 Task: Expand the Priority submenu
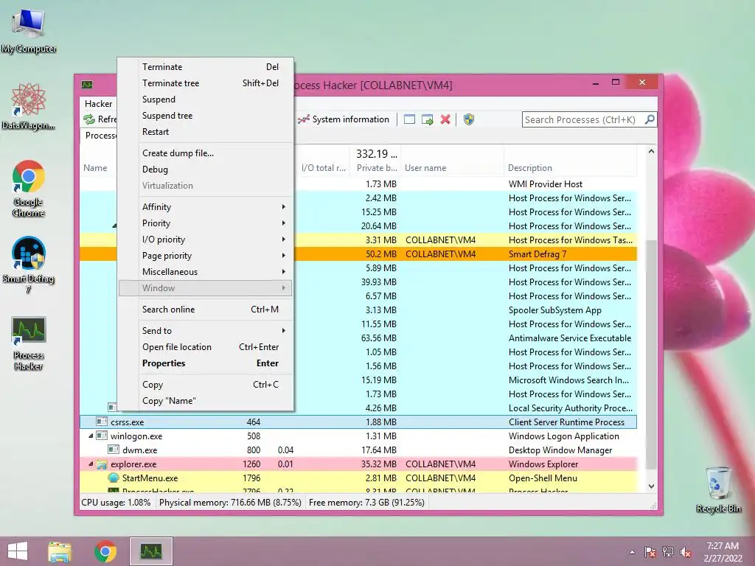(x=205, y=223)
